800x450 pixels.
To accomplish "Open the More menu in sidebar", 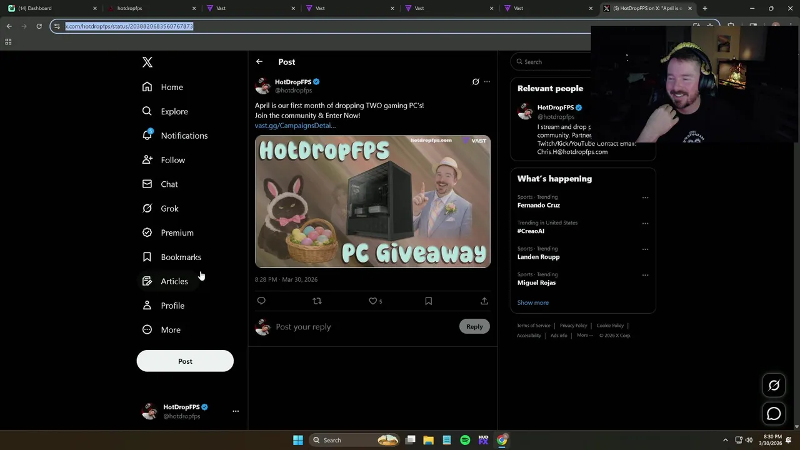I will [161, 330].
